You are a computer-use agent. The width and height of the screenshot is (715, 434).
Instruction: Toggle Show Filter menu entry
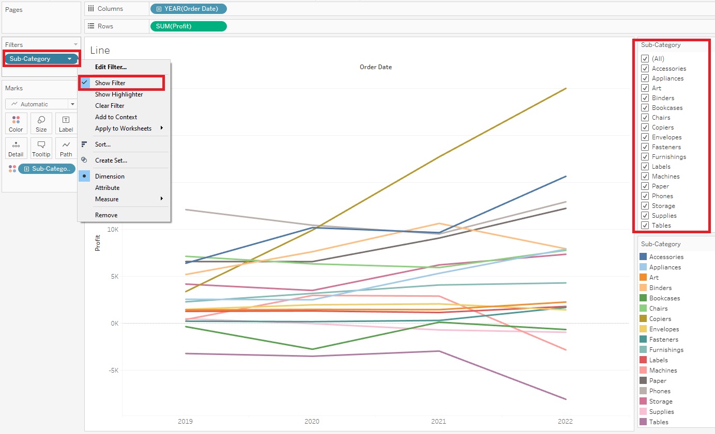click(124, 83)
